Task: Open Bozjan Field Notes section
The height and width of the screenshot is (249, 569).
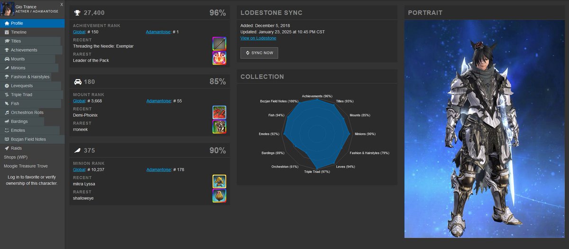Action: (32, 139)
